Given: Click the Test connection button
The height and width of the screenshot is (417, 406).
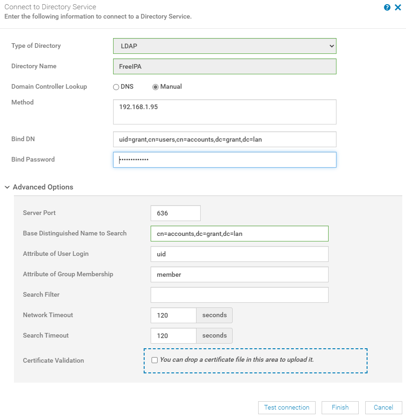Looking at the screenshot, I should point(286,407).
